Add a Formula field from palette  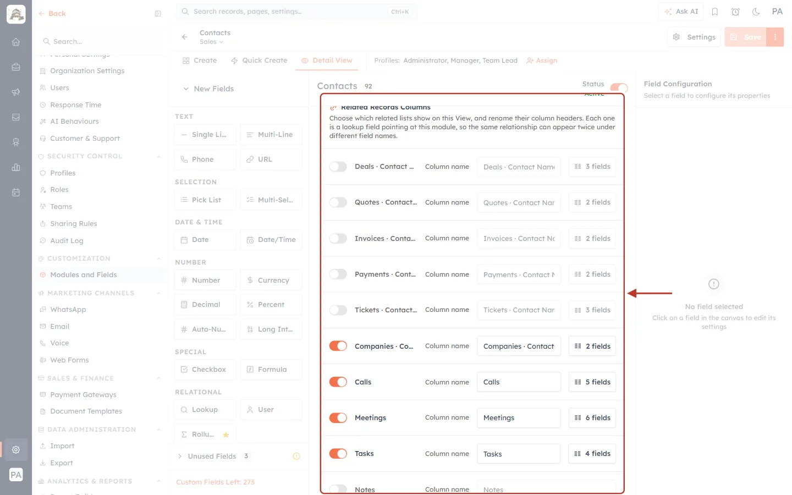point(271,370)
